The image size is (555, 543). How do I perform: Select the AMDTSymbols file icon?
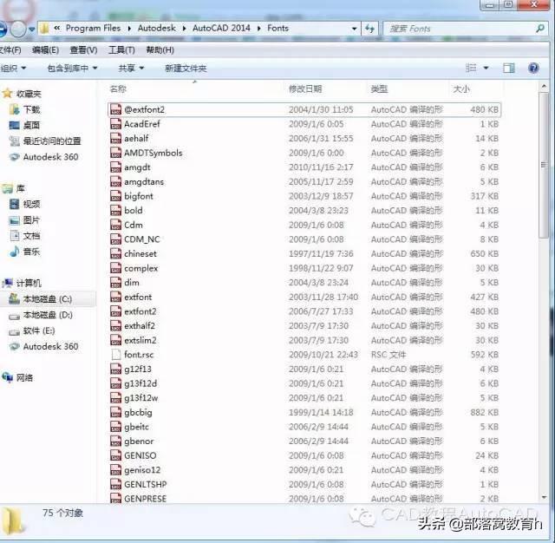[x=115, y=153]
